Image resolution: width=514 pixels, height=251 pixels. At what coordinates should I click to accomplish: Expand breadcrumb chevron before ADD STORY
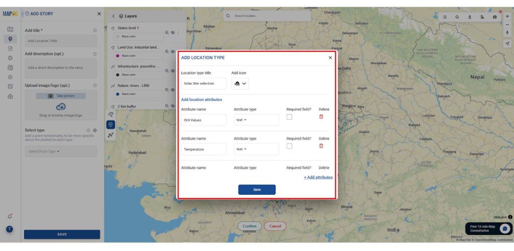pyautogui.click(x=22, y=14)
